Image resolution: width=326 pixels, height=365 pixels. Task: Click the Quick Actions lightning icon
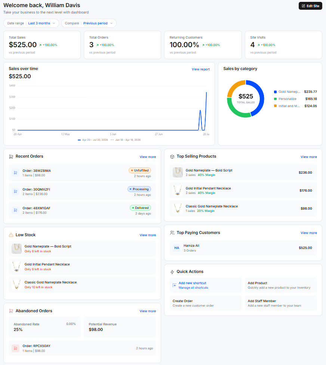(172, 272)
